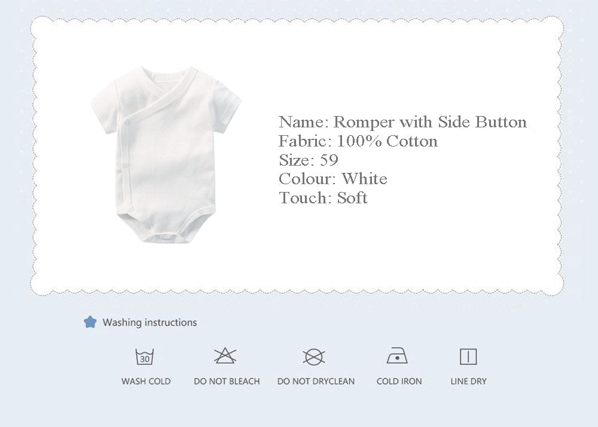Click the cold iron icon
Viewport: 598px width, 427px height.
pos(397,356)
